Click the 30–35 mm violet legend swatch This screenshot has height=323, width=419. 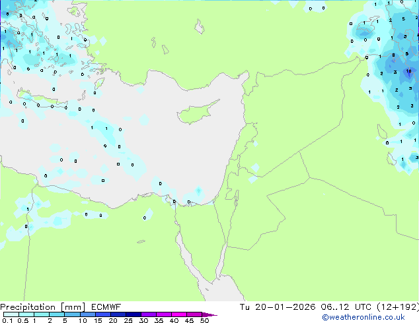pos(149,314)
